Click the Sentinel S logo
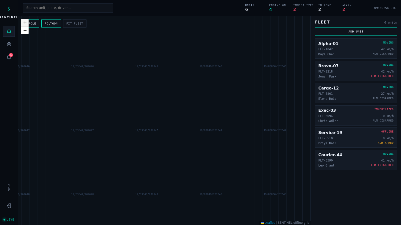Image resolution: width=401 pixels, height=225 pixels. point(9,9)
